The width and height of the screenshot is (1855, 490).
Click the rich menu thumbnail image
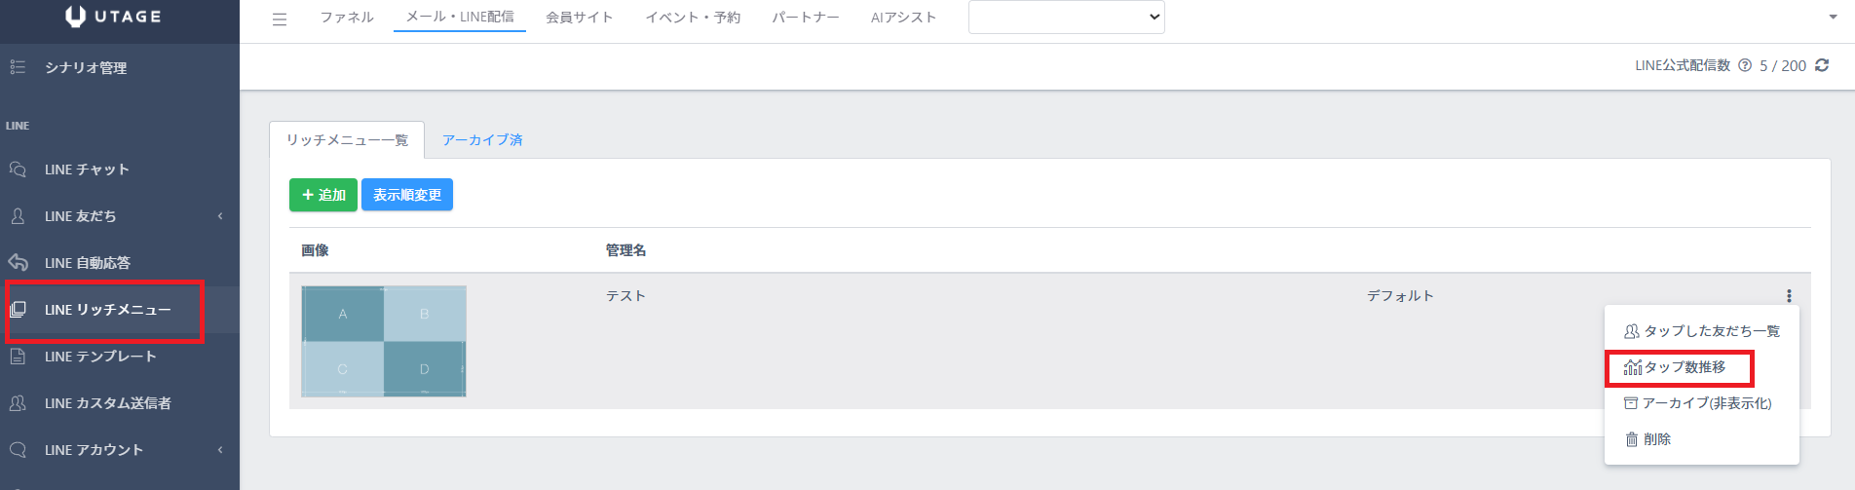pyautogui.click(x=384, y=341)
